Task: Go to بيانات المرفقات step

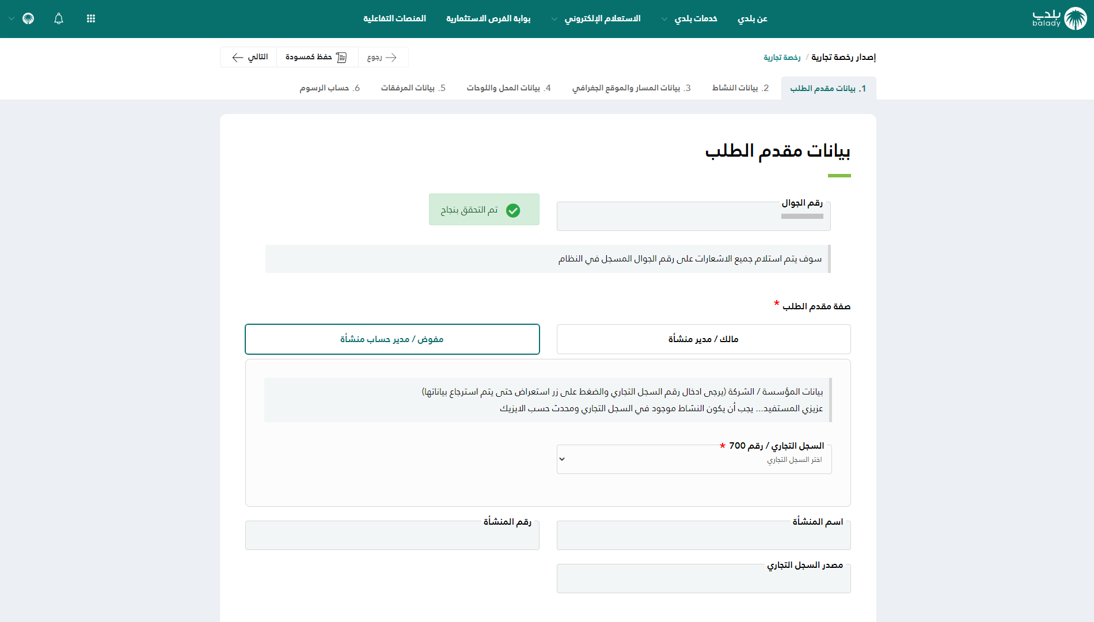Action: 413,88
